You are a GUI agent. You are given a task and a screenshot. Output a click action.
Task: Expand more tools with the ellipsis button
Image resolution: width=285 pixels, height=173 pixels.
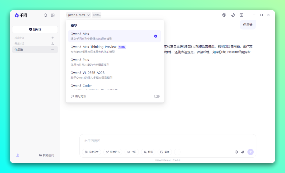(x=177, y=152)
